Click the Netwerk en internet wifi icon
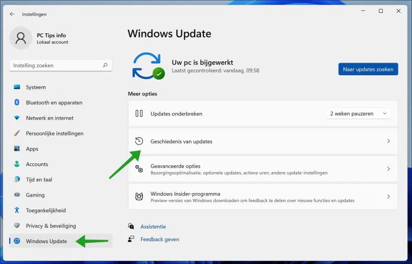 pyautogui.click(x=17, y=118)
